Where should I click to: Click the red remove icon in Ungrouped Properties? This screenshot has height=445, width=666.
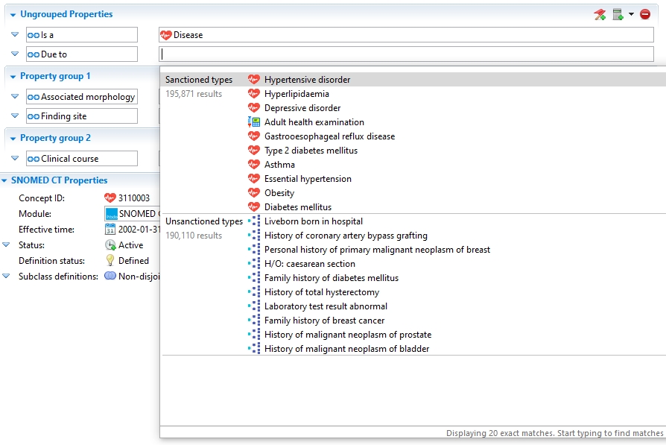click(x=645, y=14)
